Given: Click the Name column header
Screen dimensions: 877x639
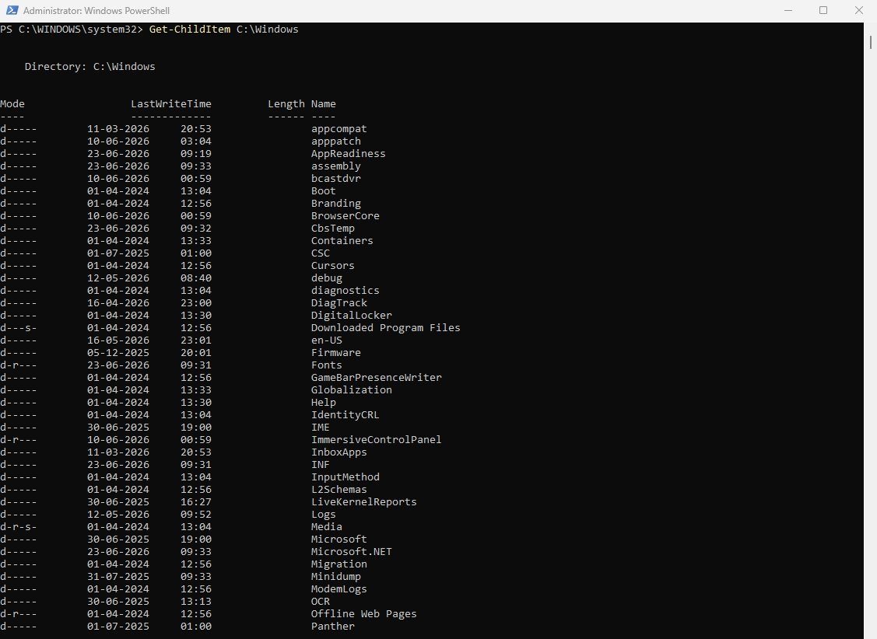Looking at the screenshot, I should click(x=323, y=104).
